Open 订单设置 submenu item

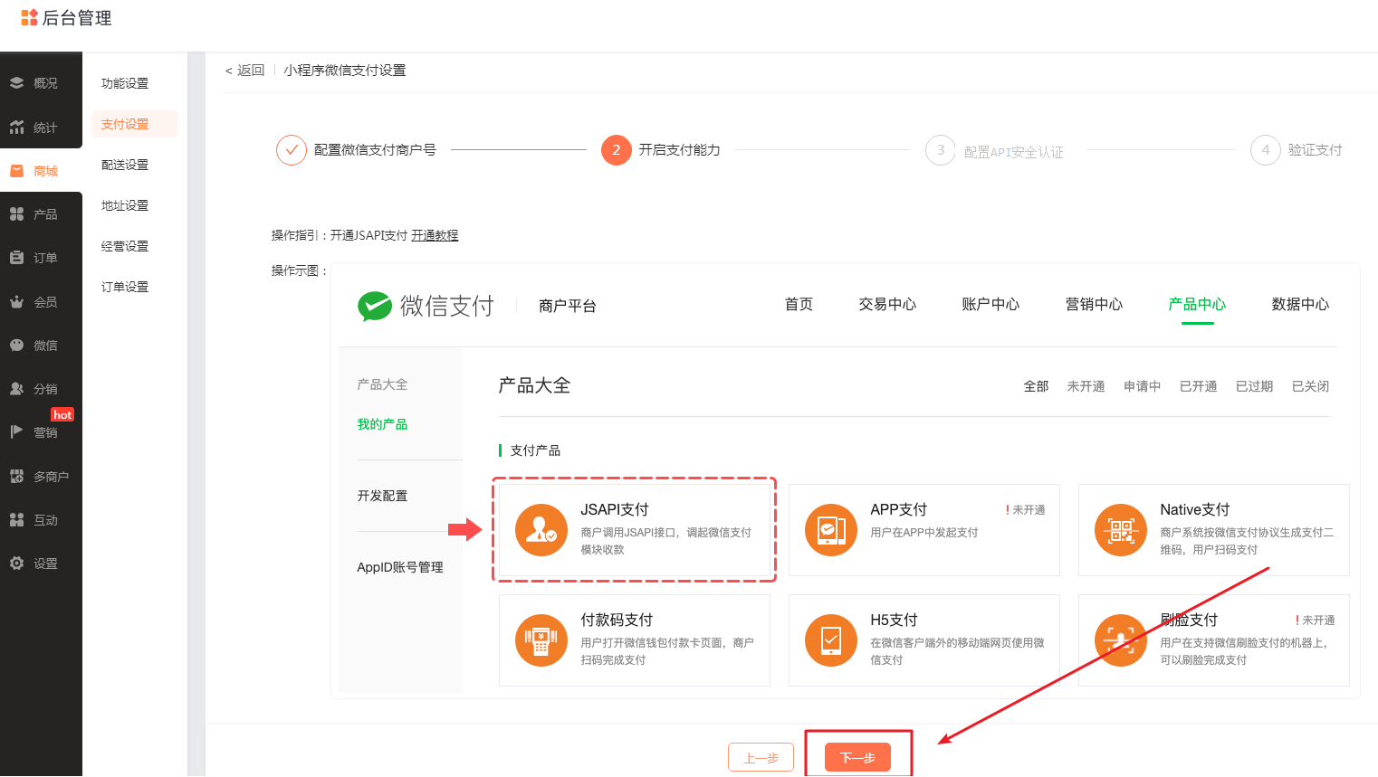(x=125, y=287)
